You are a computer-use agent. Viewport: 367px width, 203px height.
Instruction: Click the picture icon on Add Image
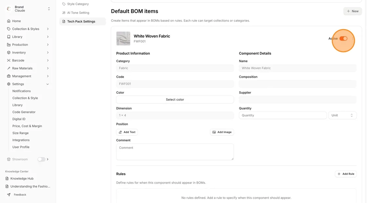[x=214, y=132]
